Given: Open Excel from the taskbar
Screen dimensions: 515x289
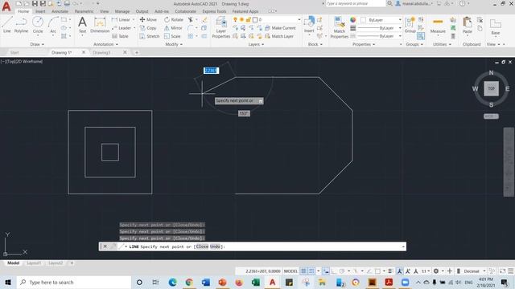Looking at the screenshot, I should pos(256,282).
